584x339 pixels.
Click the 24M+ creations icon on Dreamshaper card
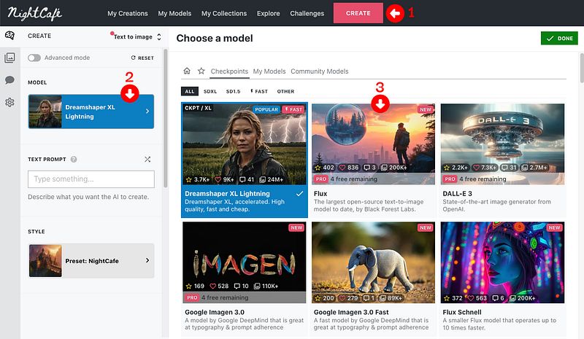271,179
